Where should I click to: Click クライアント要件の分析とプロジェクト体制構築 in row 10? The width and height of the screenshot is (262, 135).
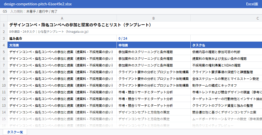point(154,85)
